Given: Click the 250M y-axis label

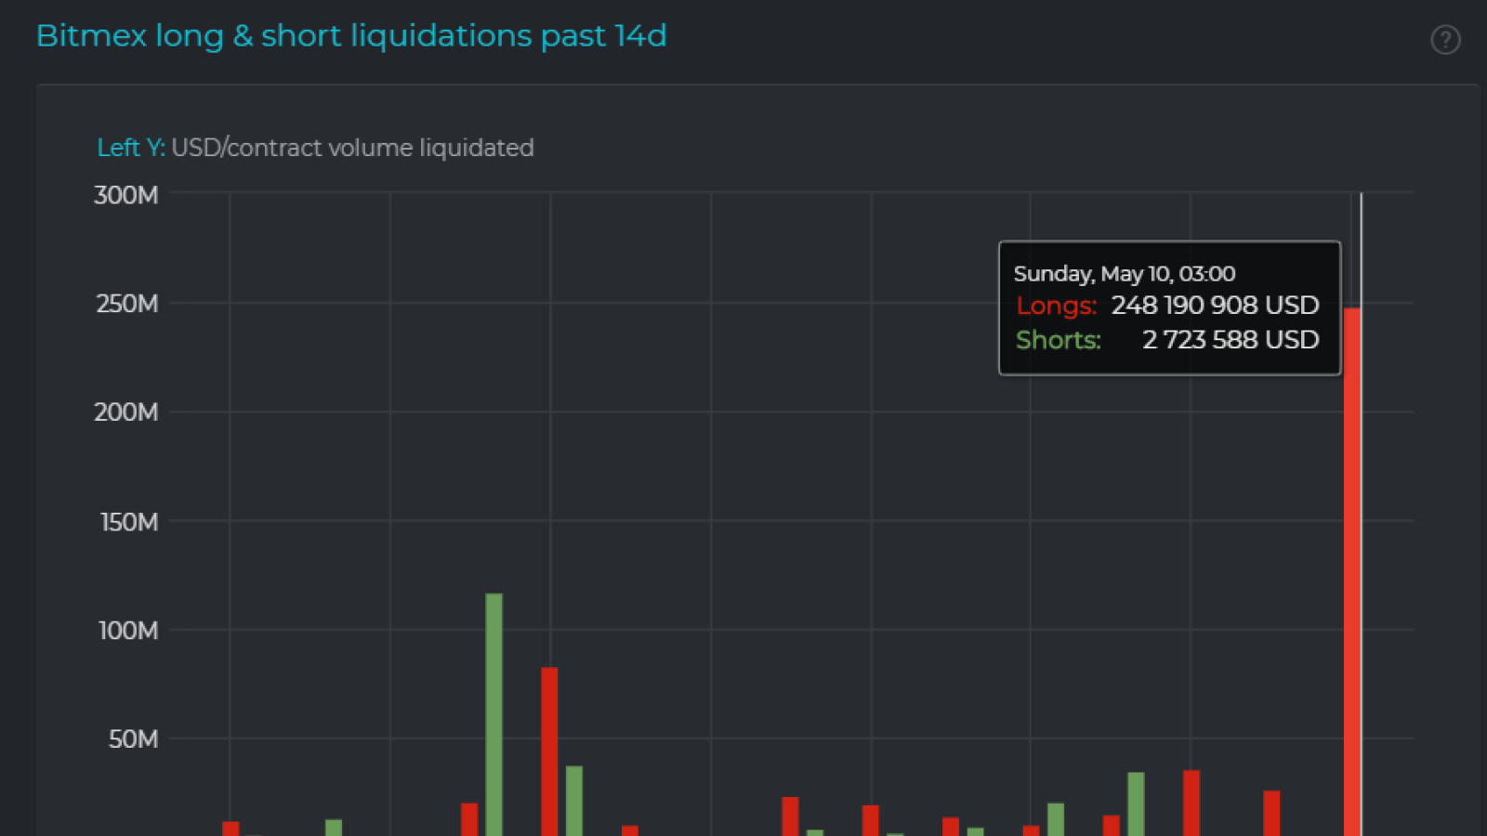Looking at the screenshot, I should point(127,304).
